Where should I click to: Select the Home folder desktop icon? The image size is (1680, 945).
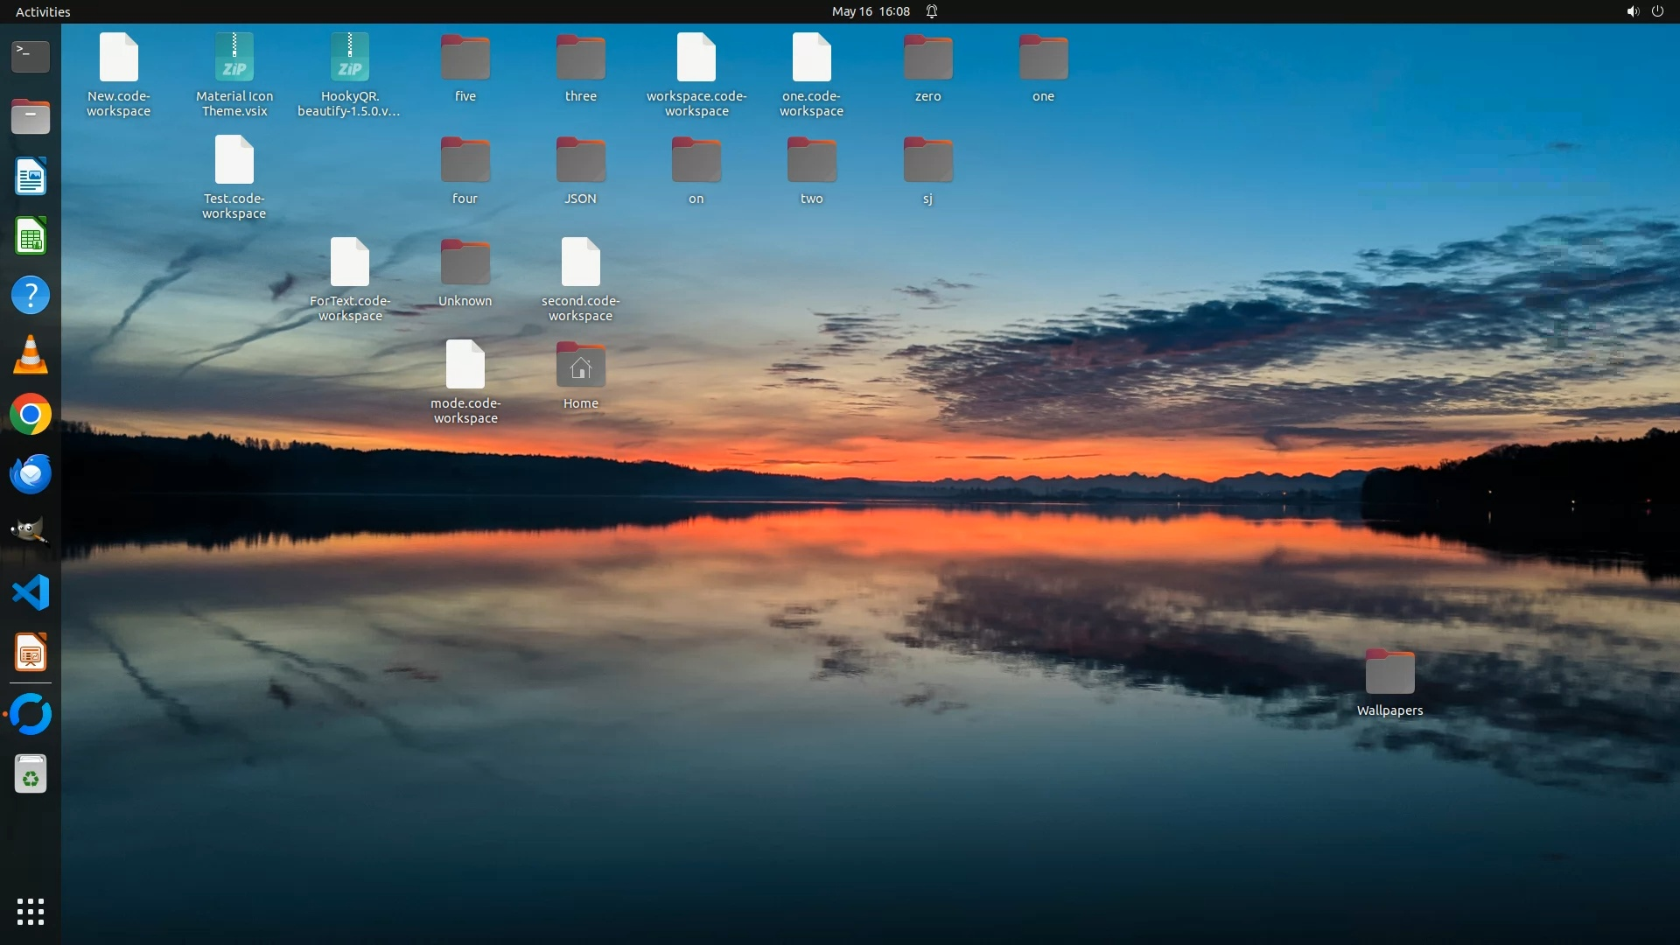[580, 366]
